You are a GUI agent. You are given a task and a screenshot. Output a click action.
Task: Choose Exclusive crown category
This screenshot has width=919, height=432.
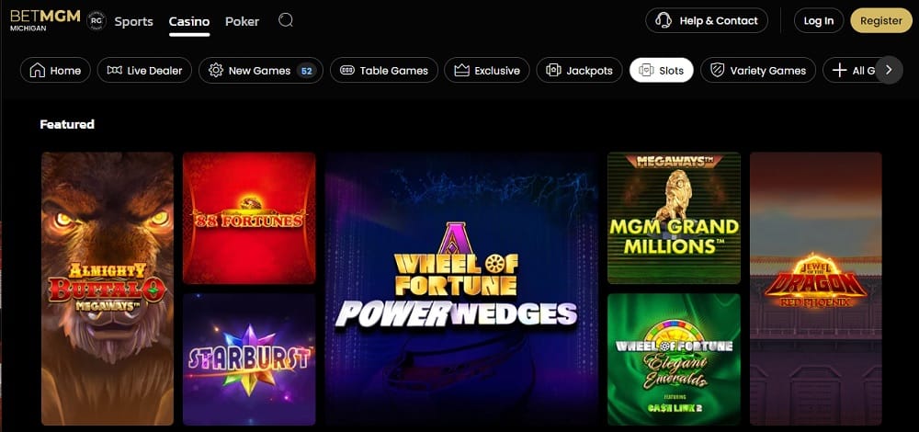[x=487, y=71]
